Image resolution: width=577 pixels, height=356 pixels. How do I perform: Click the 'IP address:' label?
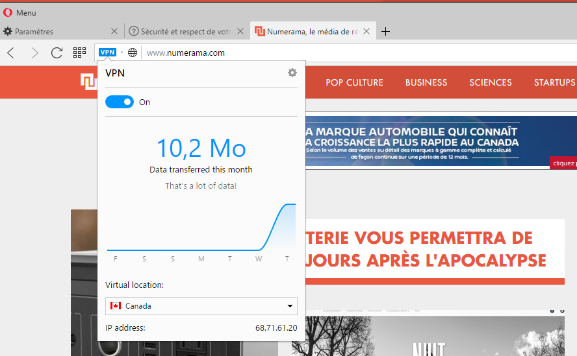click(x=125, y=327)
